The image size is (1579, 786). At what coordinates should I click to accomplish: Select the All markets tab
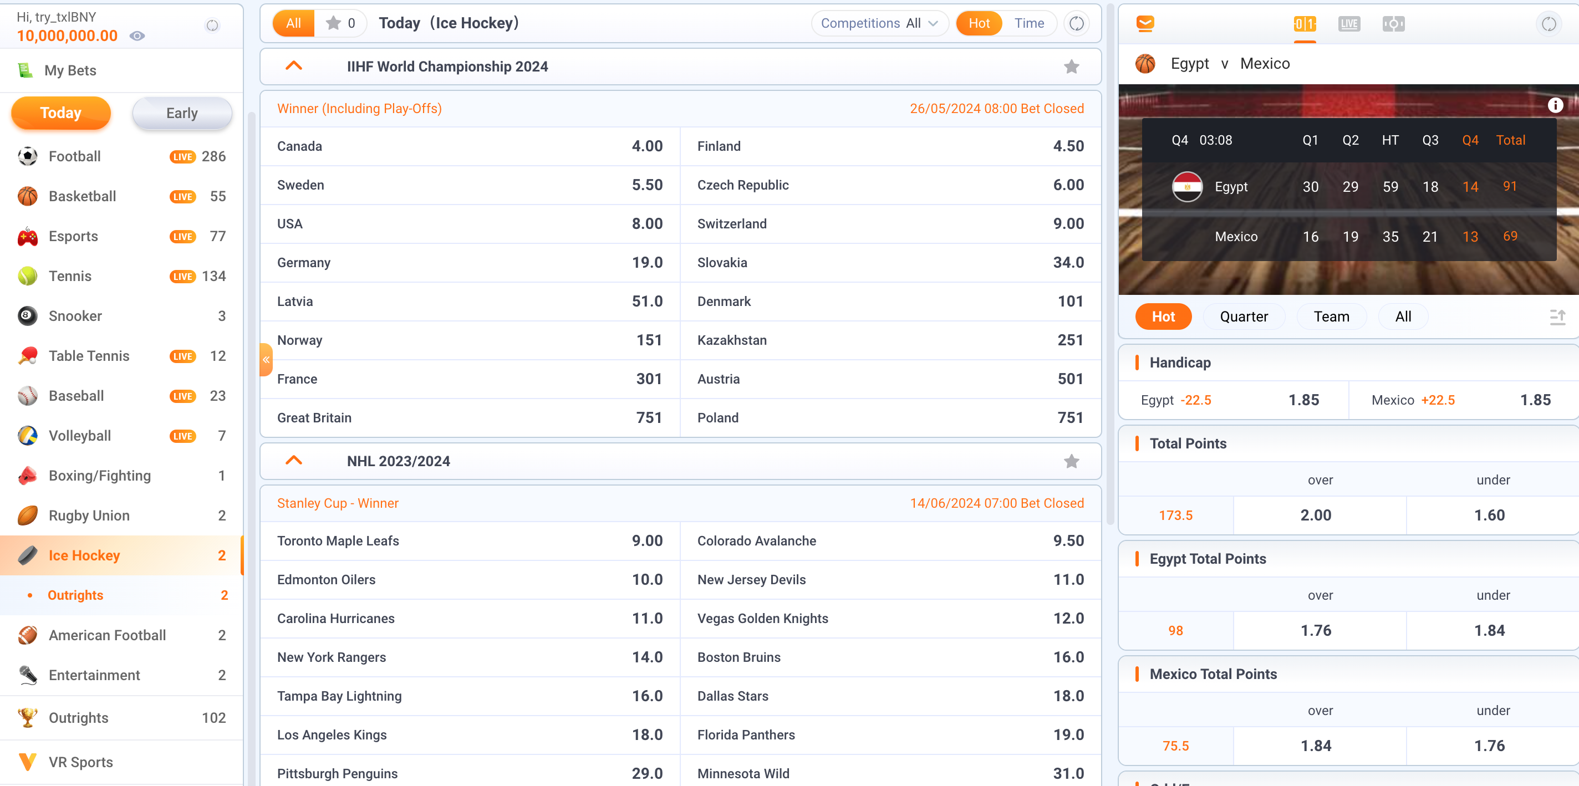[1403, 316]
